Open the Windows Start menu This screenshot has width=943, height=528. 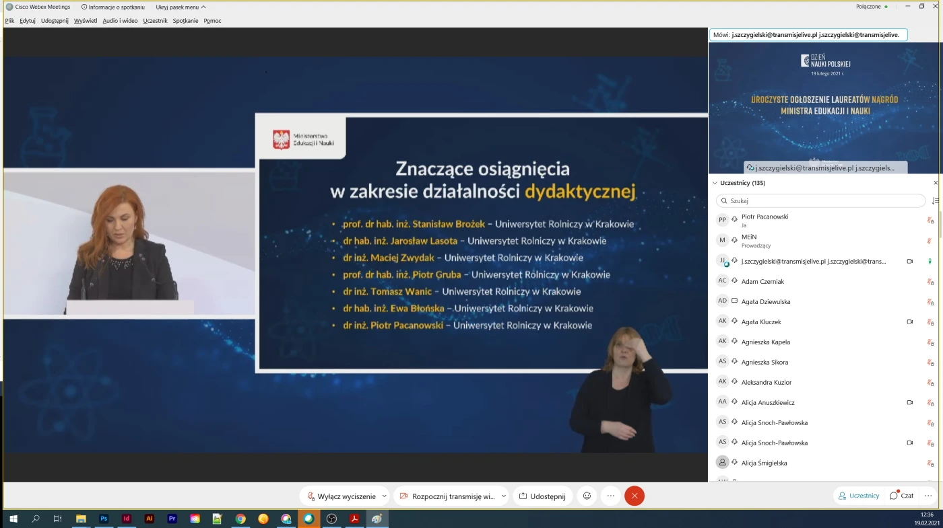tap(13, 519)
